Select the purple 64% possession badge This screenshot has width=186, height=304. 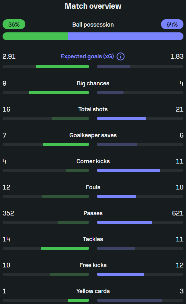(172, 24)
